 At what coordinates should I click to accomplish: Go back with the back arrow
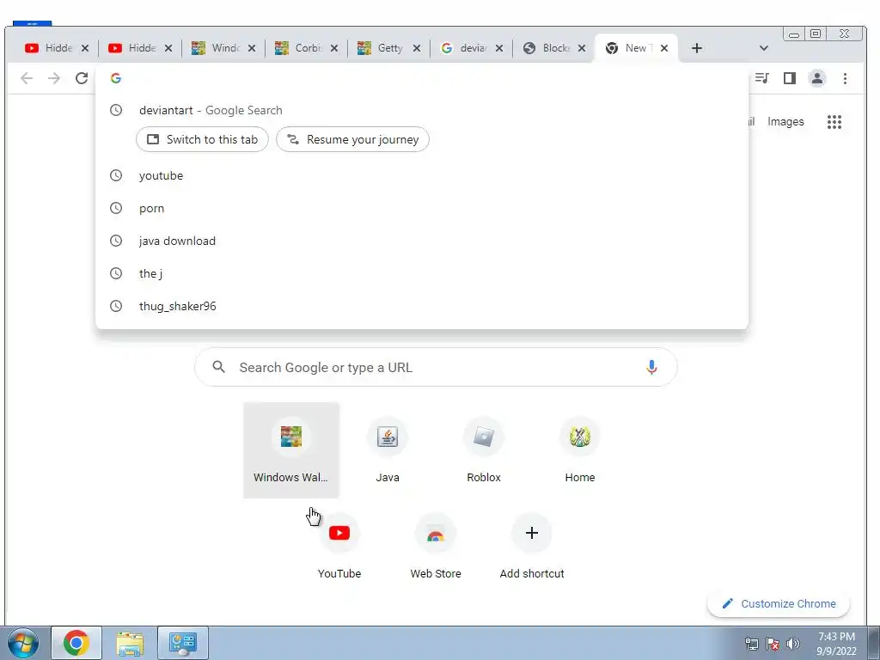point(27,78)
